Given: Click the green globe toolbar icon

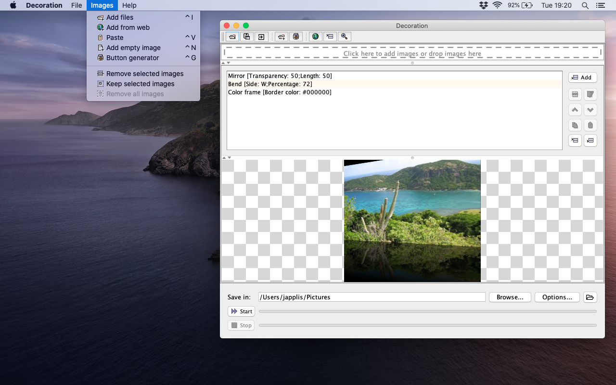Looking at the screenshot, I should [315, 37].
